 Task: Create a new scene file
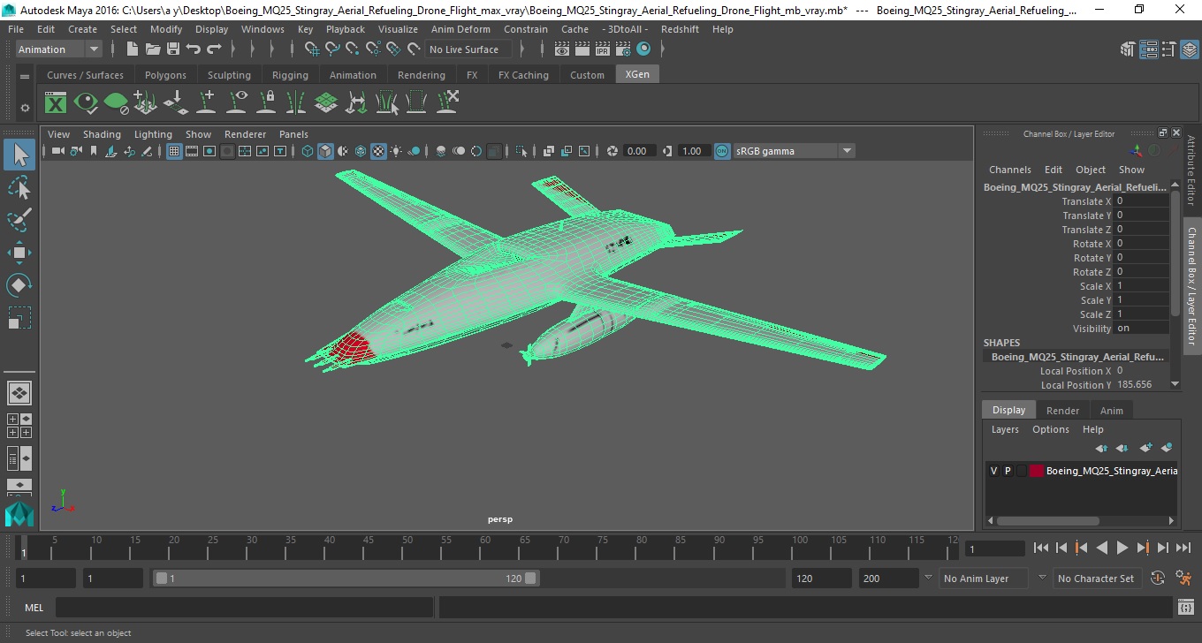tap(133, 49)
